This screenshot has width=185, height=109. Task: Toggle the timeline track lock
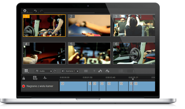[24, 78]
